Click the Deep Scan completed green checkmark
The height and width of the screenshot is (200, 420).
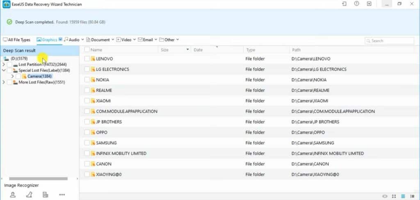tap(9, 22)
